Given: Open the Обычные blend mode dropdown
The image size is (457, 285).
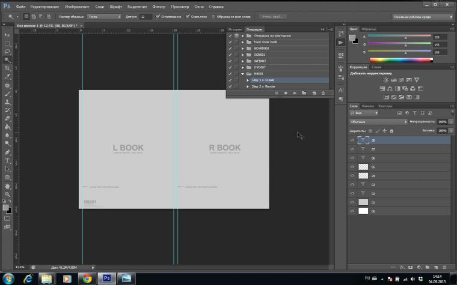Looking at the screenshot, I should click(378, 122).
